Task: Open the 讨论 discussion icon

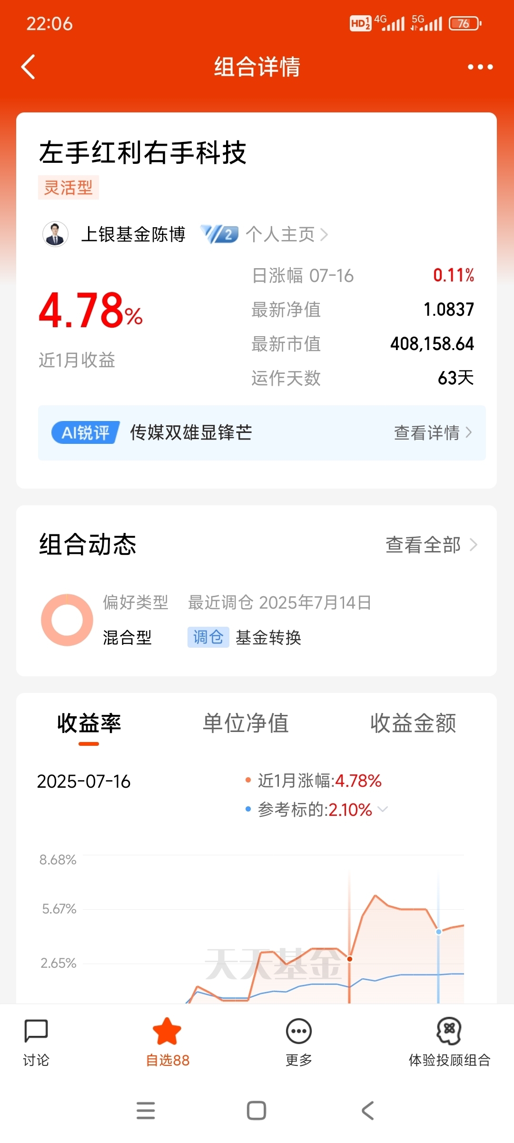Action: 36,1031
